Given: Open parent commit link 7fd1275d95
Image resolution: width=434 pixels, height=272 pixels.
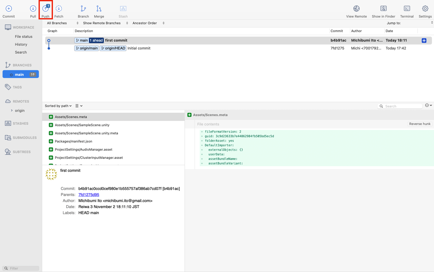Looking at the screenshot, I should [x=89, y=195].
